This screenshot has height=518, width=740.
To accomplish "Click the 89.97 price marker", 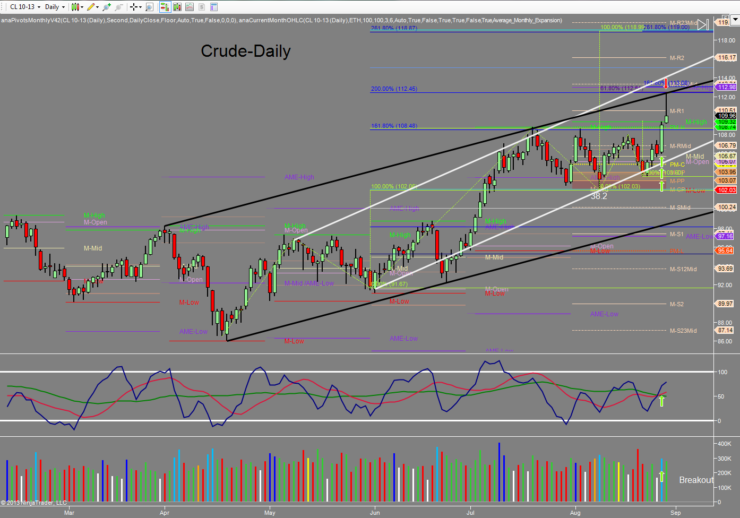I will click(725, 304).
